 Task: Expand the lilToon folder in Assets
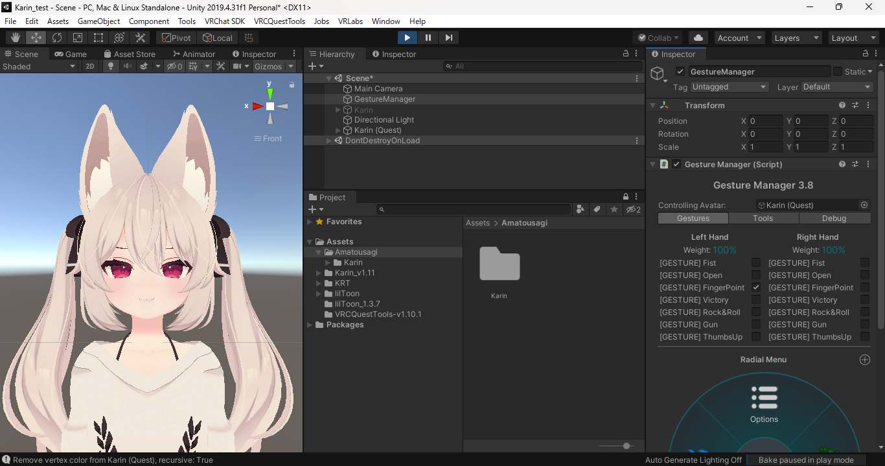click(x=318, y=294)
